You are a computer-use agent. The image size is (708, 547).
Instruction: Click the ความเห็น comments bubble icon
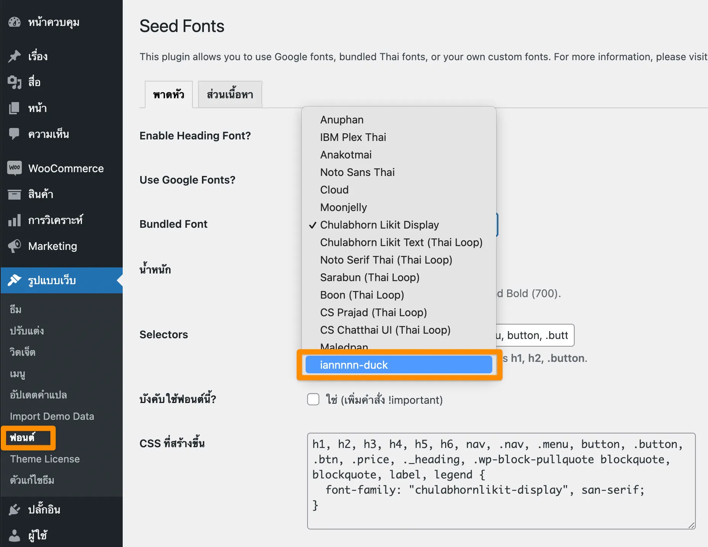[14, 134]
